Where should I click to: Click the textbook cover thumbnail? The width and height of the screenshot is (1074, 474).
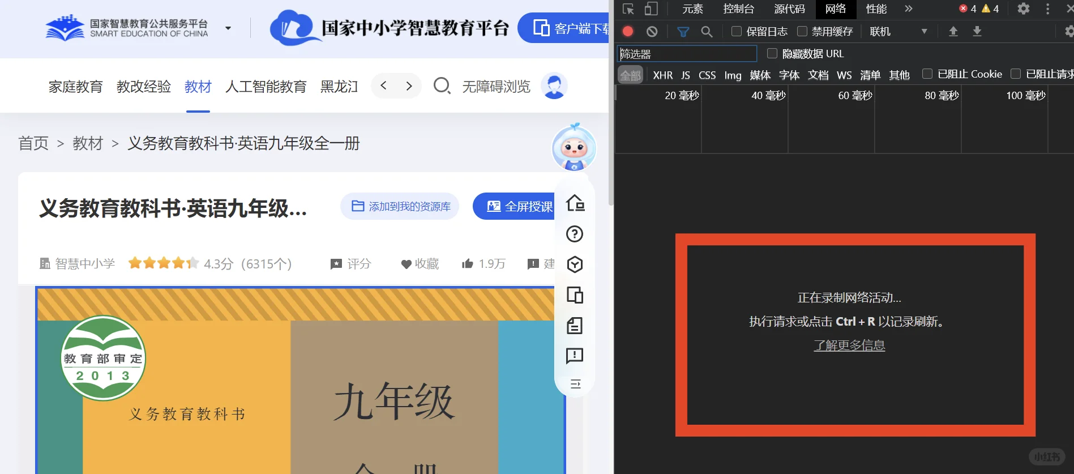pos(300,381)
